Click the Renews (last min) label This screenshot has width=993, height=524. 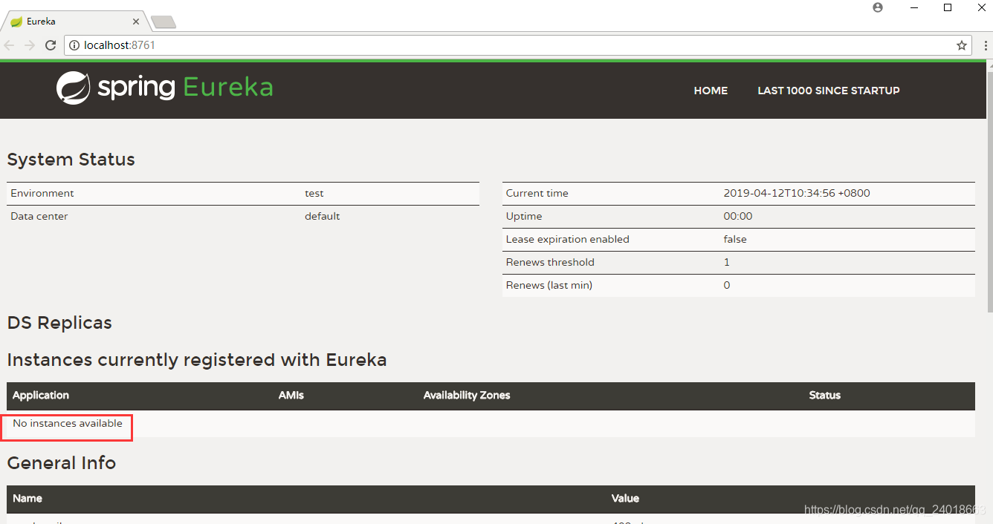coord(549,285)
